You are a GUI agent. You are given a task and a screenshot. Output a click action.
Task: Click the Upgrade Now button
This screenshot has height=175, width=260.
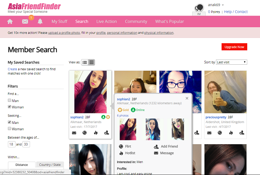click(234, 47)
